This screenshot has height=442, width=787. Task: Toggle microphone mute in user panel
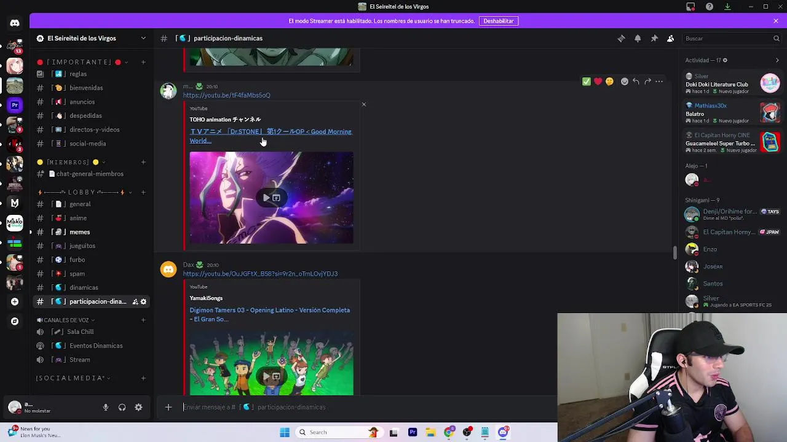click(x=106, y=407)
